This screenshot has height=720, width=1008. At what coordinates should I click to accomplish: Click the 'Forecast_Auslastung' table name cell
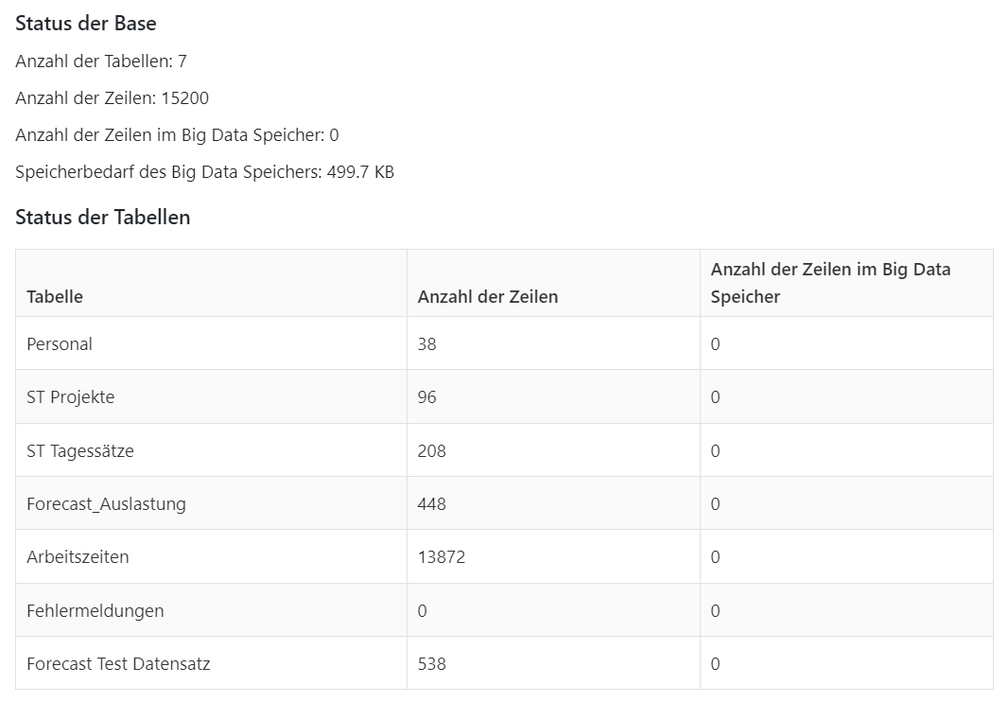click(x=106, y=504)
